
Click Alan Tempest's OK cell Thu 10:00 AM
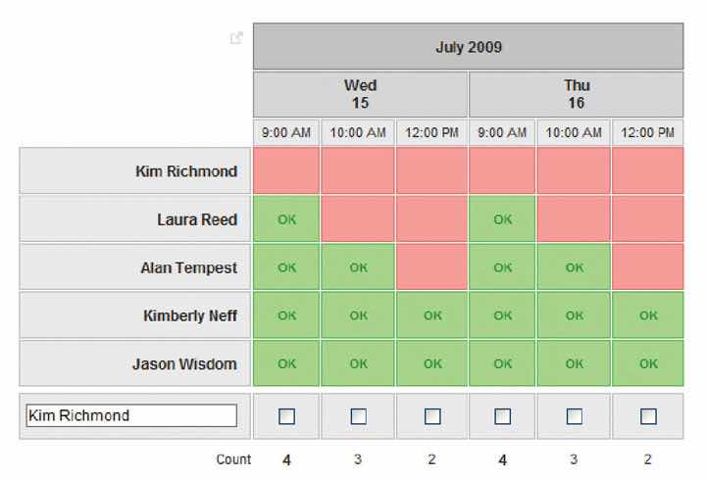(575, 267)
